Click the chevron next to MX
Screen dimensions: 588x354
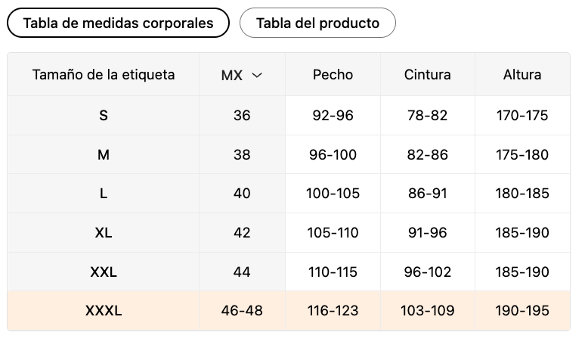[x=257, y=75]
